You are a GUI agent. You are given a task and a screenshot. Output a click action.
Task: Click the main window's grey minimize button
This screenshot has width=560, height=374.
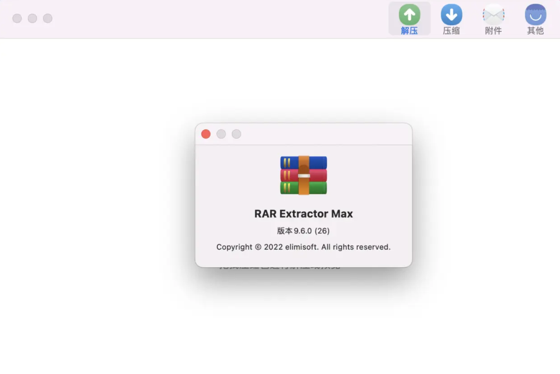pyautogui.click(x=33, y=18)
